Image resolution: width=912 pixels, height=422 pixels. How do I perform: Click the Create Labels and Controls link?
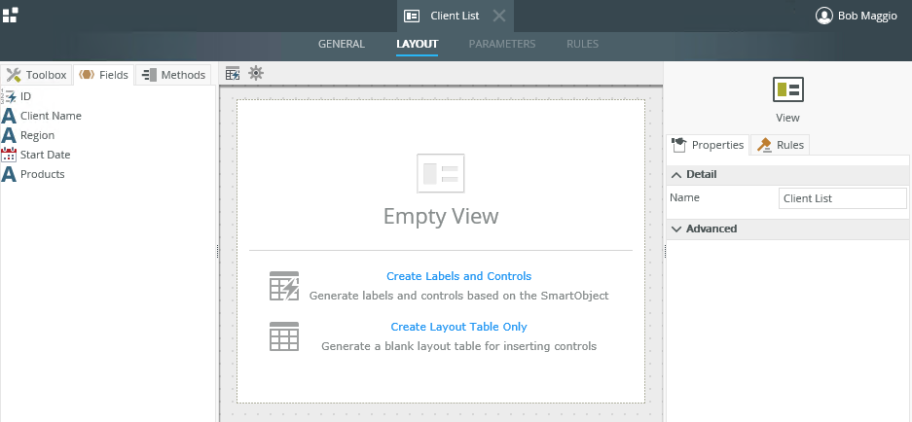[x=458, y=276]
